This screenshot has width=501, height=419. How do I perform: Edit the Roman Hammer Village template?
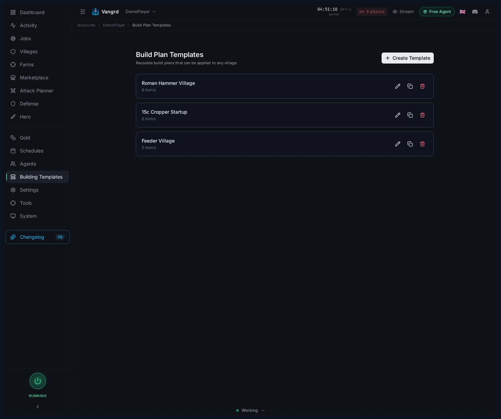(397, 86)
